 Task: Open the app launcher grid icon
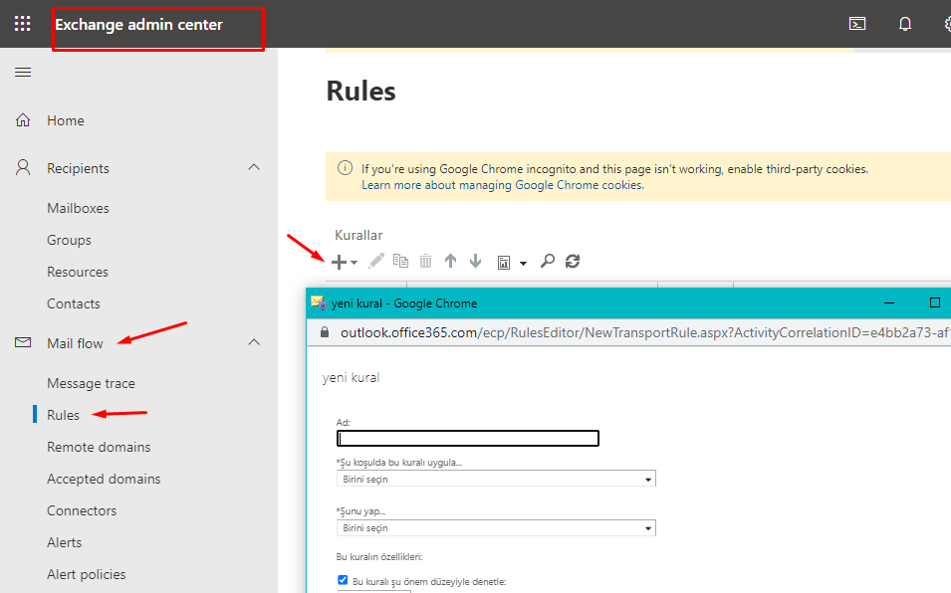pos(23,24)
